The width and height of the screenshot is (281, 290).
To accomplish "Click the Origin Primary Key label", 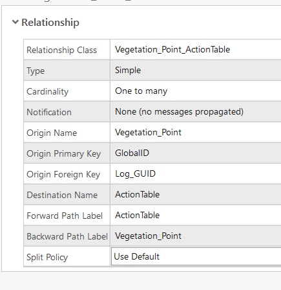I will coord(64,153).
